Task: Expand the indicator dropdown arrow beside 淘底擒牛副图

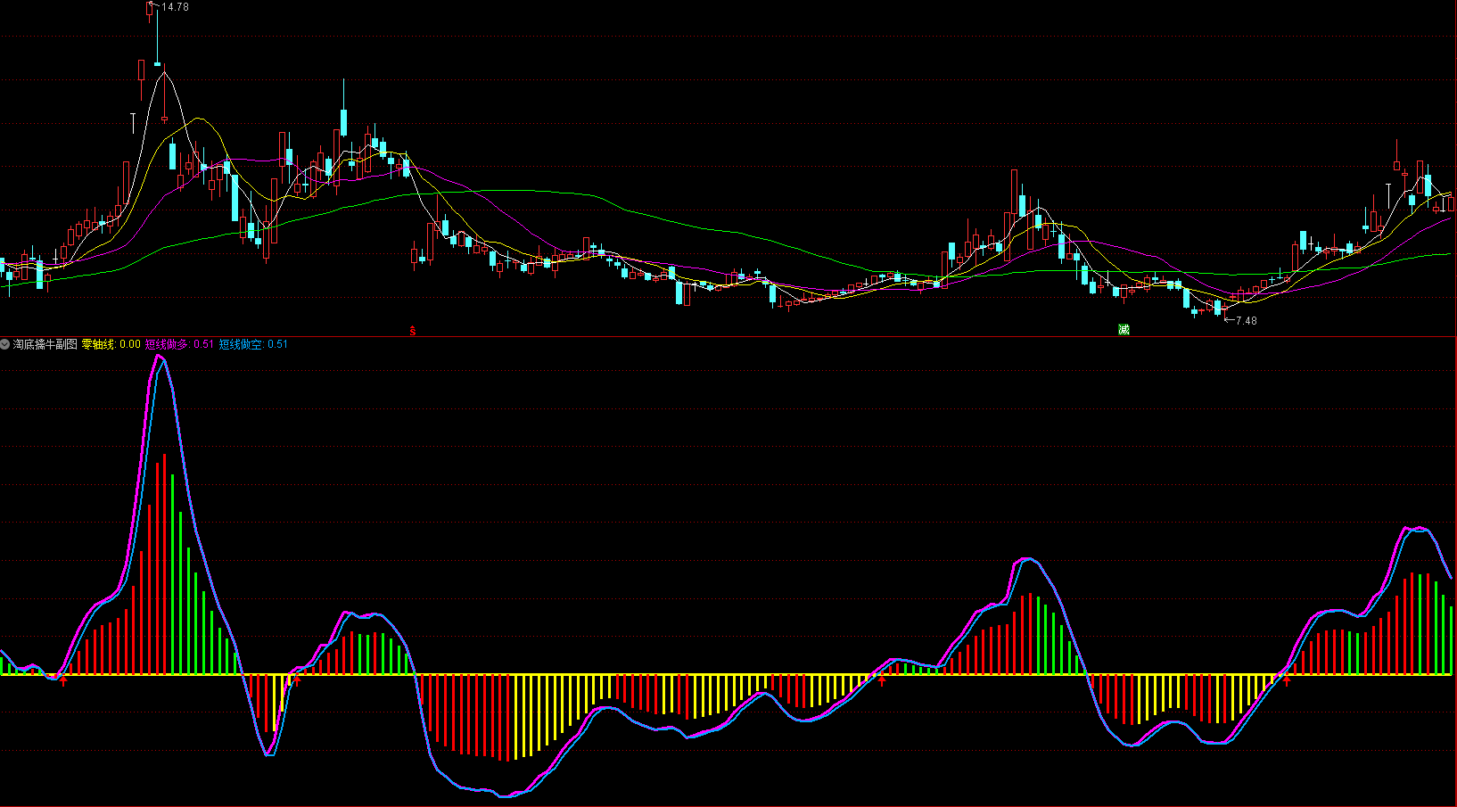Action: [x=5, y=344]
